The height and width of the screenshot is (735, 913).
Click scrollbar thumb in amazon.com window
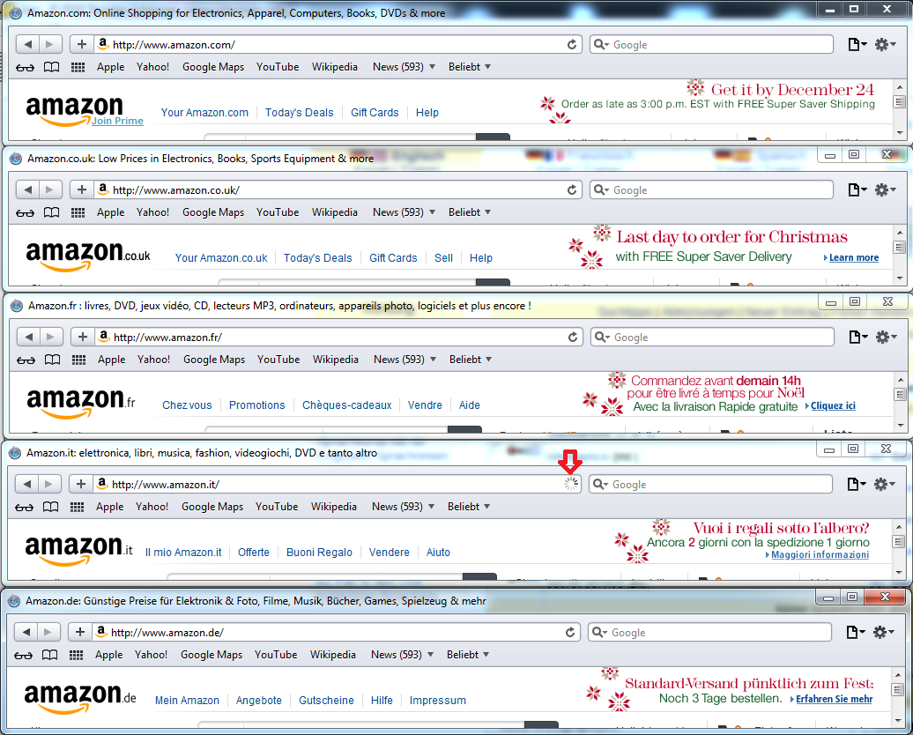pyautogui.click(x=900, y=102)
